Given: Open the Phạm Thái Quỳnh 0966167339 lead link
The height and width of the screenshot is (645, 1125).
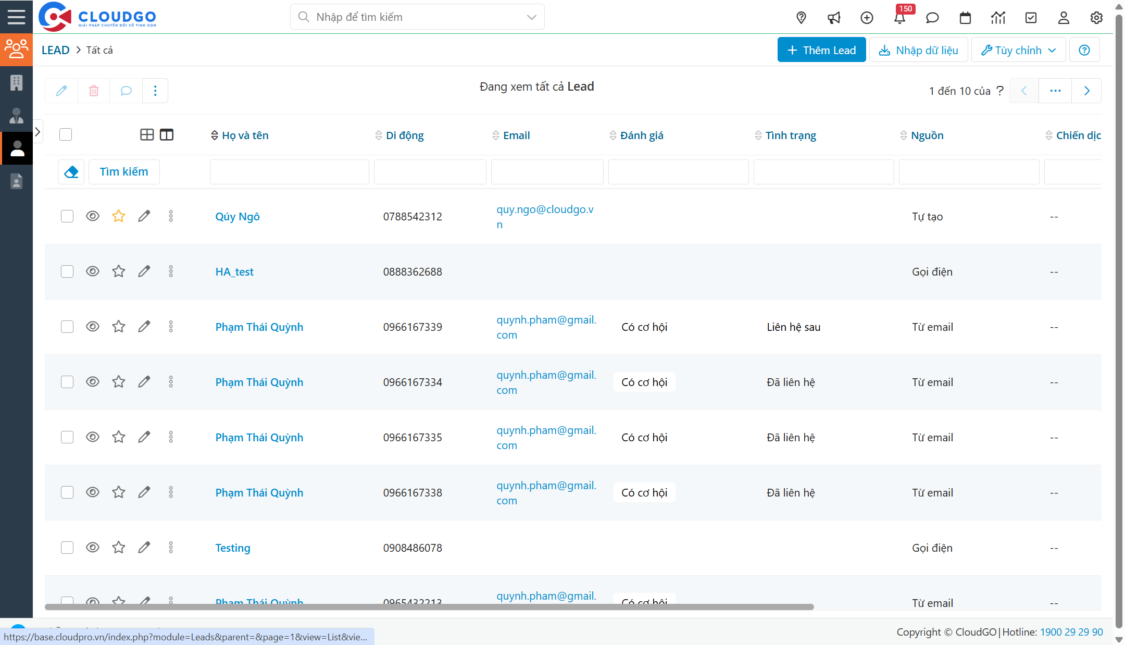Looking at the screenshot, I should [x=259, y=327].
